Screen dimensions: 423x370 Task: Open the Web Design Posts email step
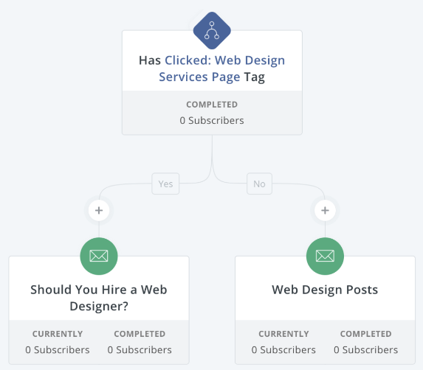point(325,290)
